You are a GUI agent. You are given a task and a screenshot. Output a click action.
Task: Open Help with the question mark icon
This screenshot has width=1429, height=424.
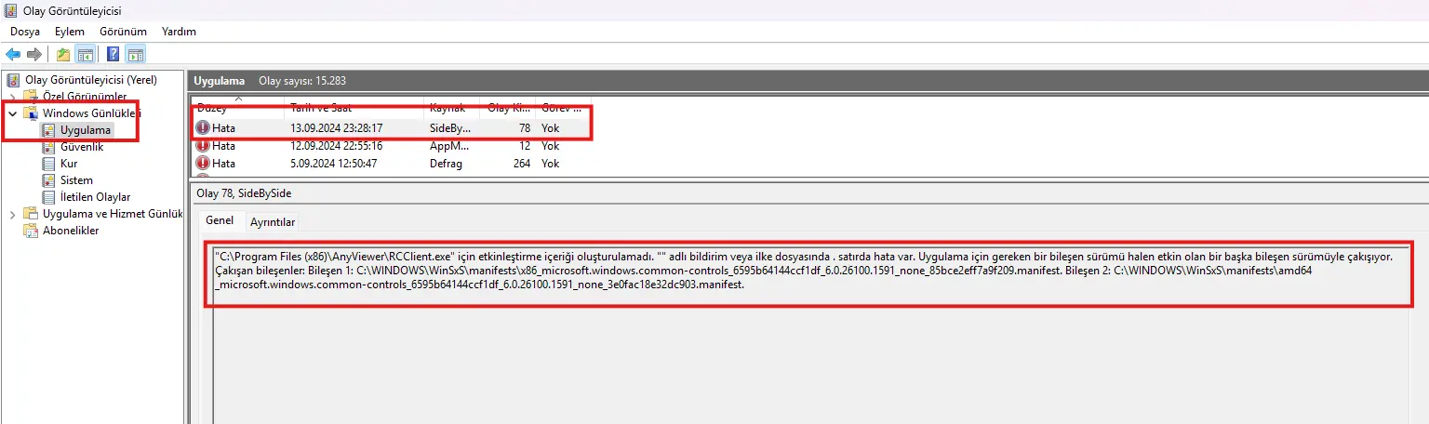pyautogui.click(x=113, y=54)
